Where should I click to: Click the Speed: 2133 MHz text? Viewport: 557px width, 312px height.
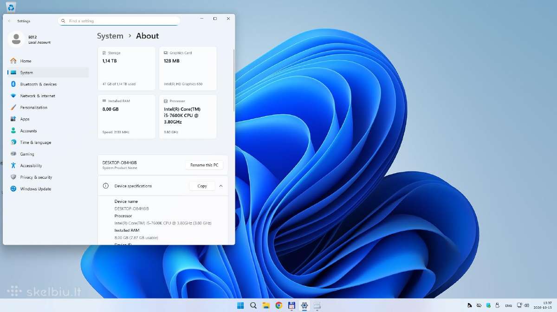click(116, 132)
